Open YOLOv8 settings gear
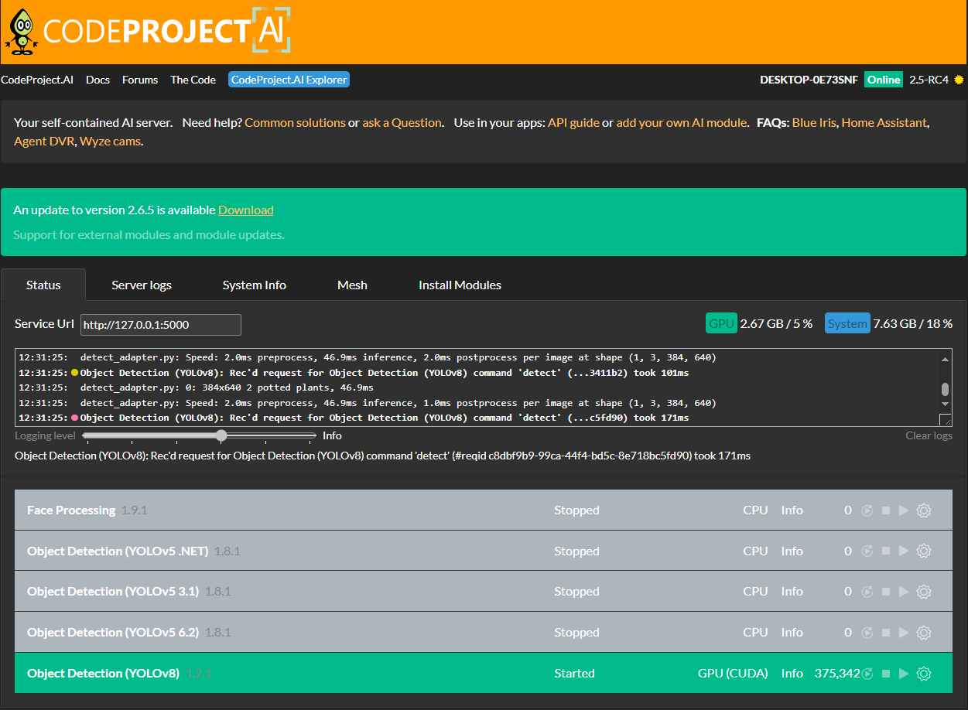 click(923, 674)
